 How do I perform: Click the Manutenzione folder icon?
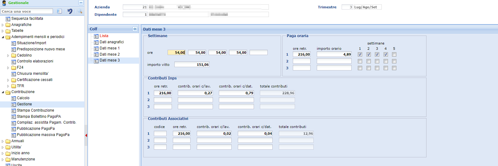click(x=8, y=160)
